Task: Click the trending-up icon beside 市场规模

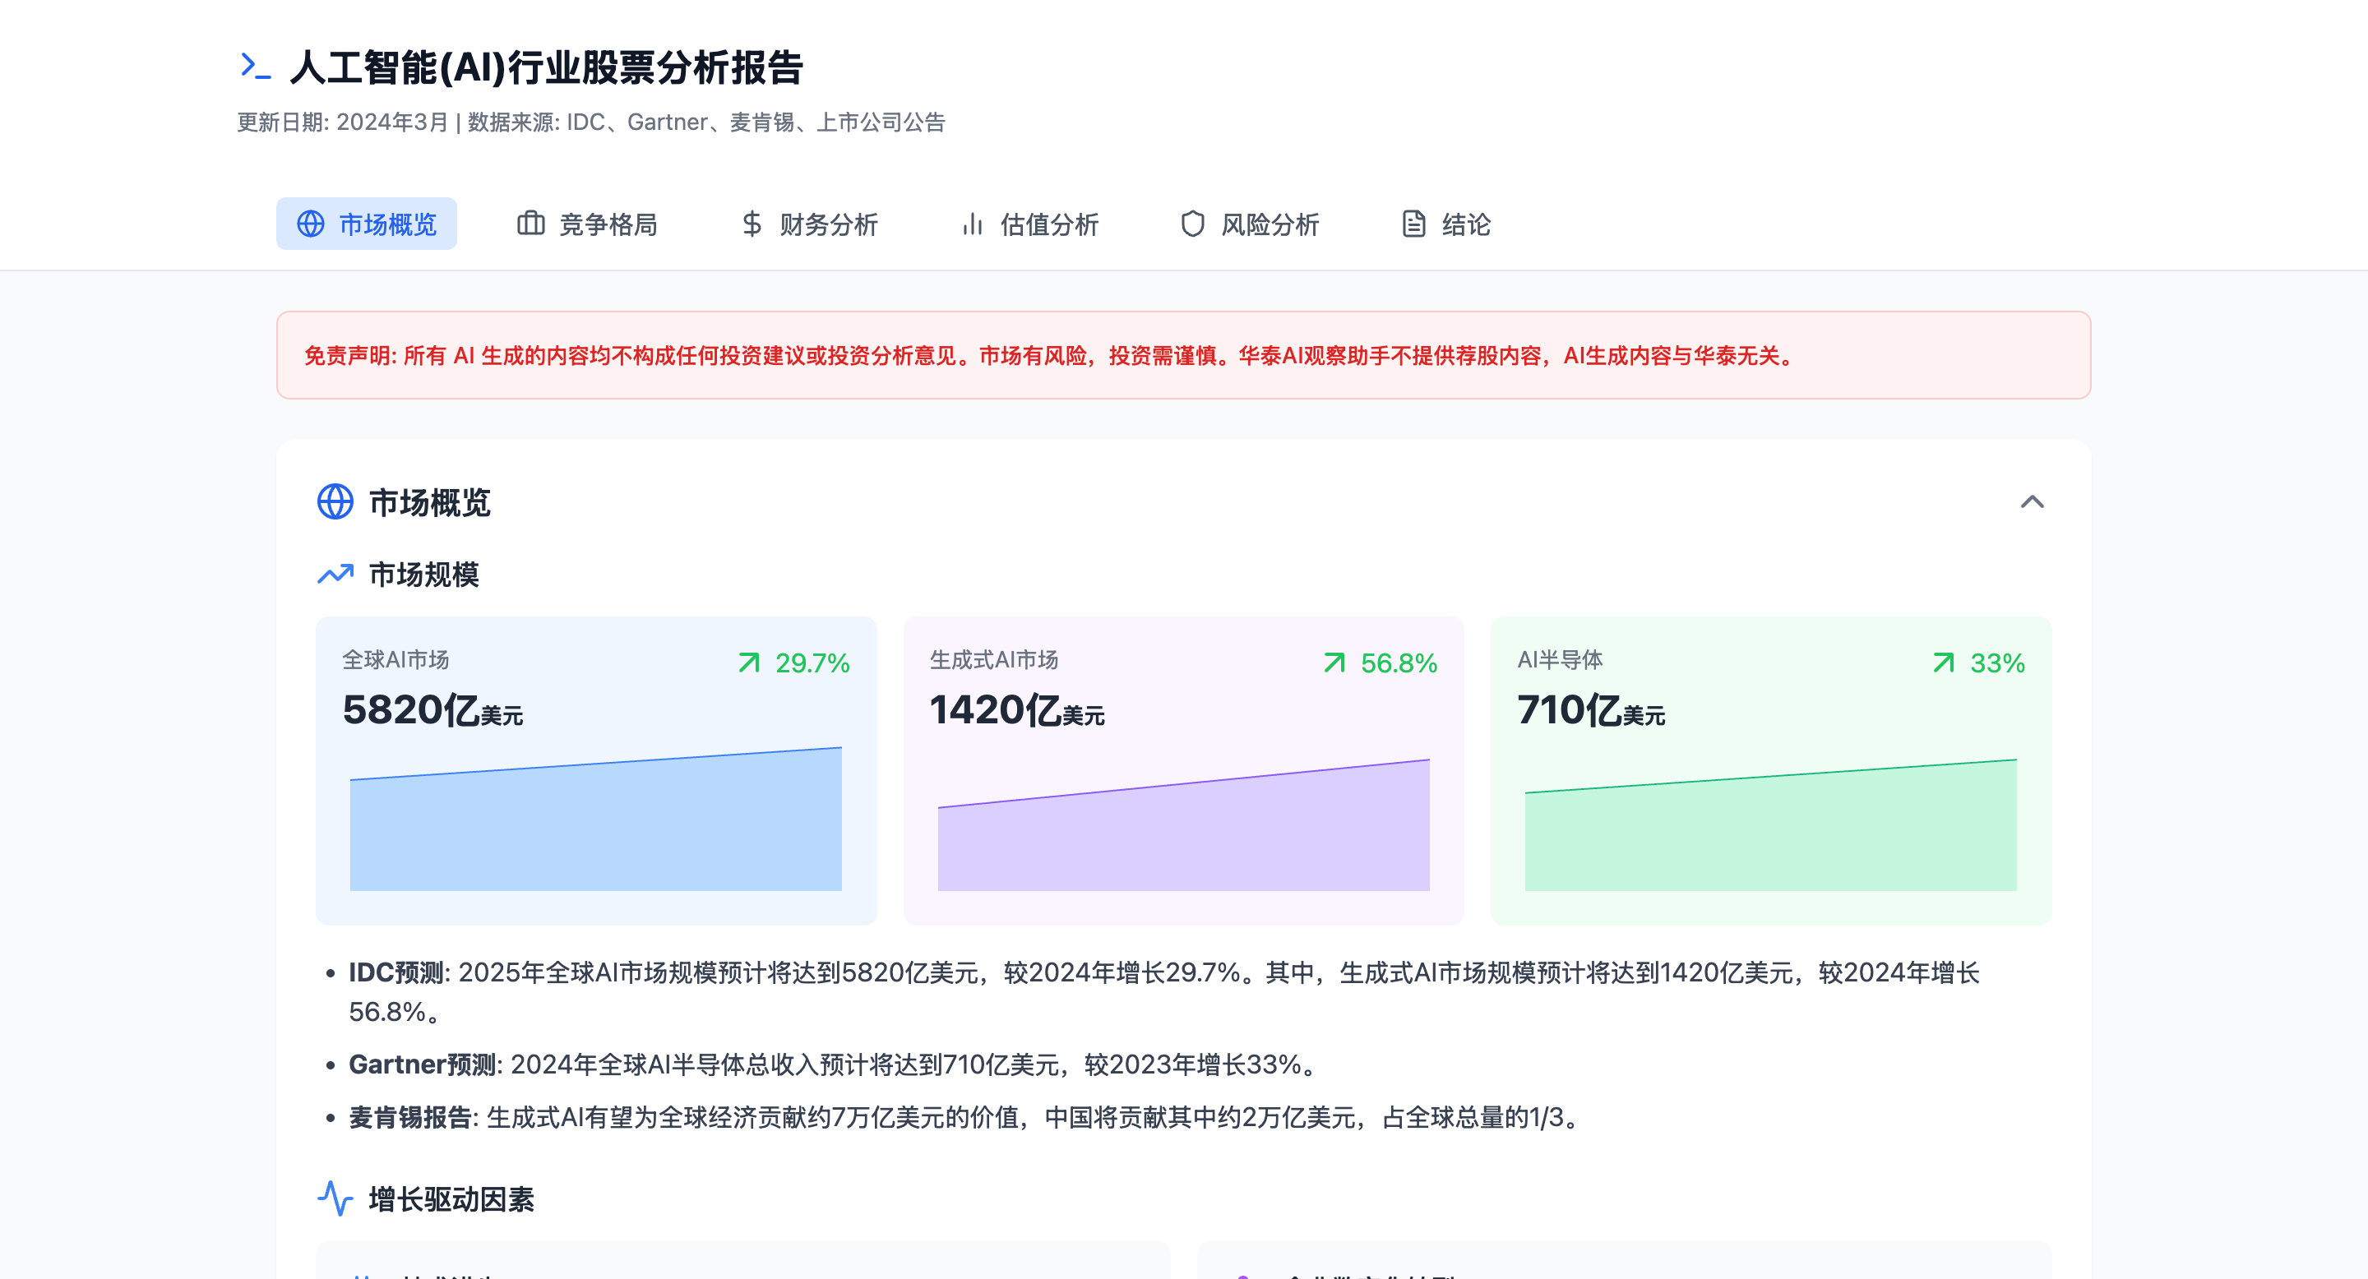Action: point(335,575)
